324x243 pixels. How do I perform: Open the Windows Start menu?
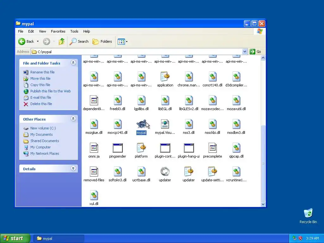click(x=15, y=239)
